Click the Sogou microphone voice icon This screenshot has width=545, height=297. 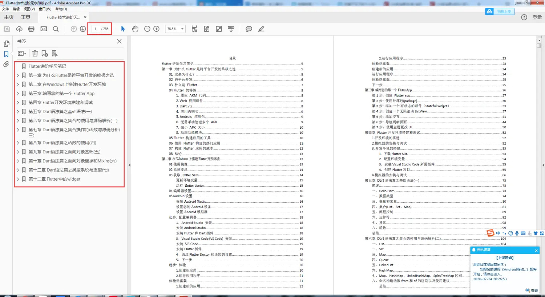point(517,233)
